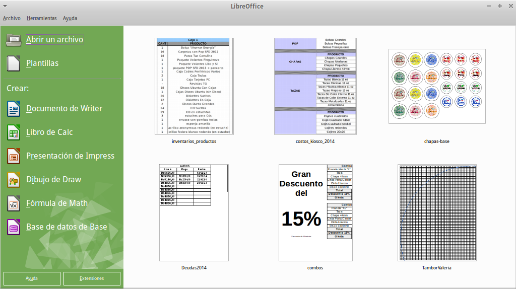Image resolution: width=516 pixels, height=289 pixels.
Task: Create a new 'Fórmula de Math'
Action: (x=57, y=203)
